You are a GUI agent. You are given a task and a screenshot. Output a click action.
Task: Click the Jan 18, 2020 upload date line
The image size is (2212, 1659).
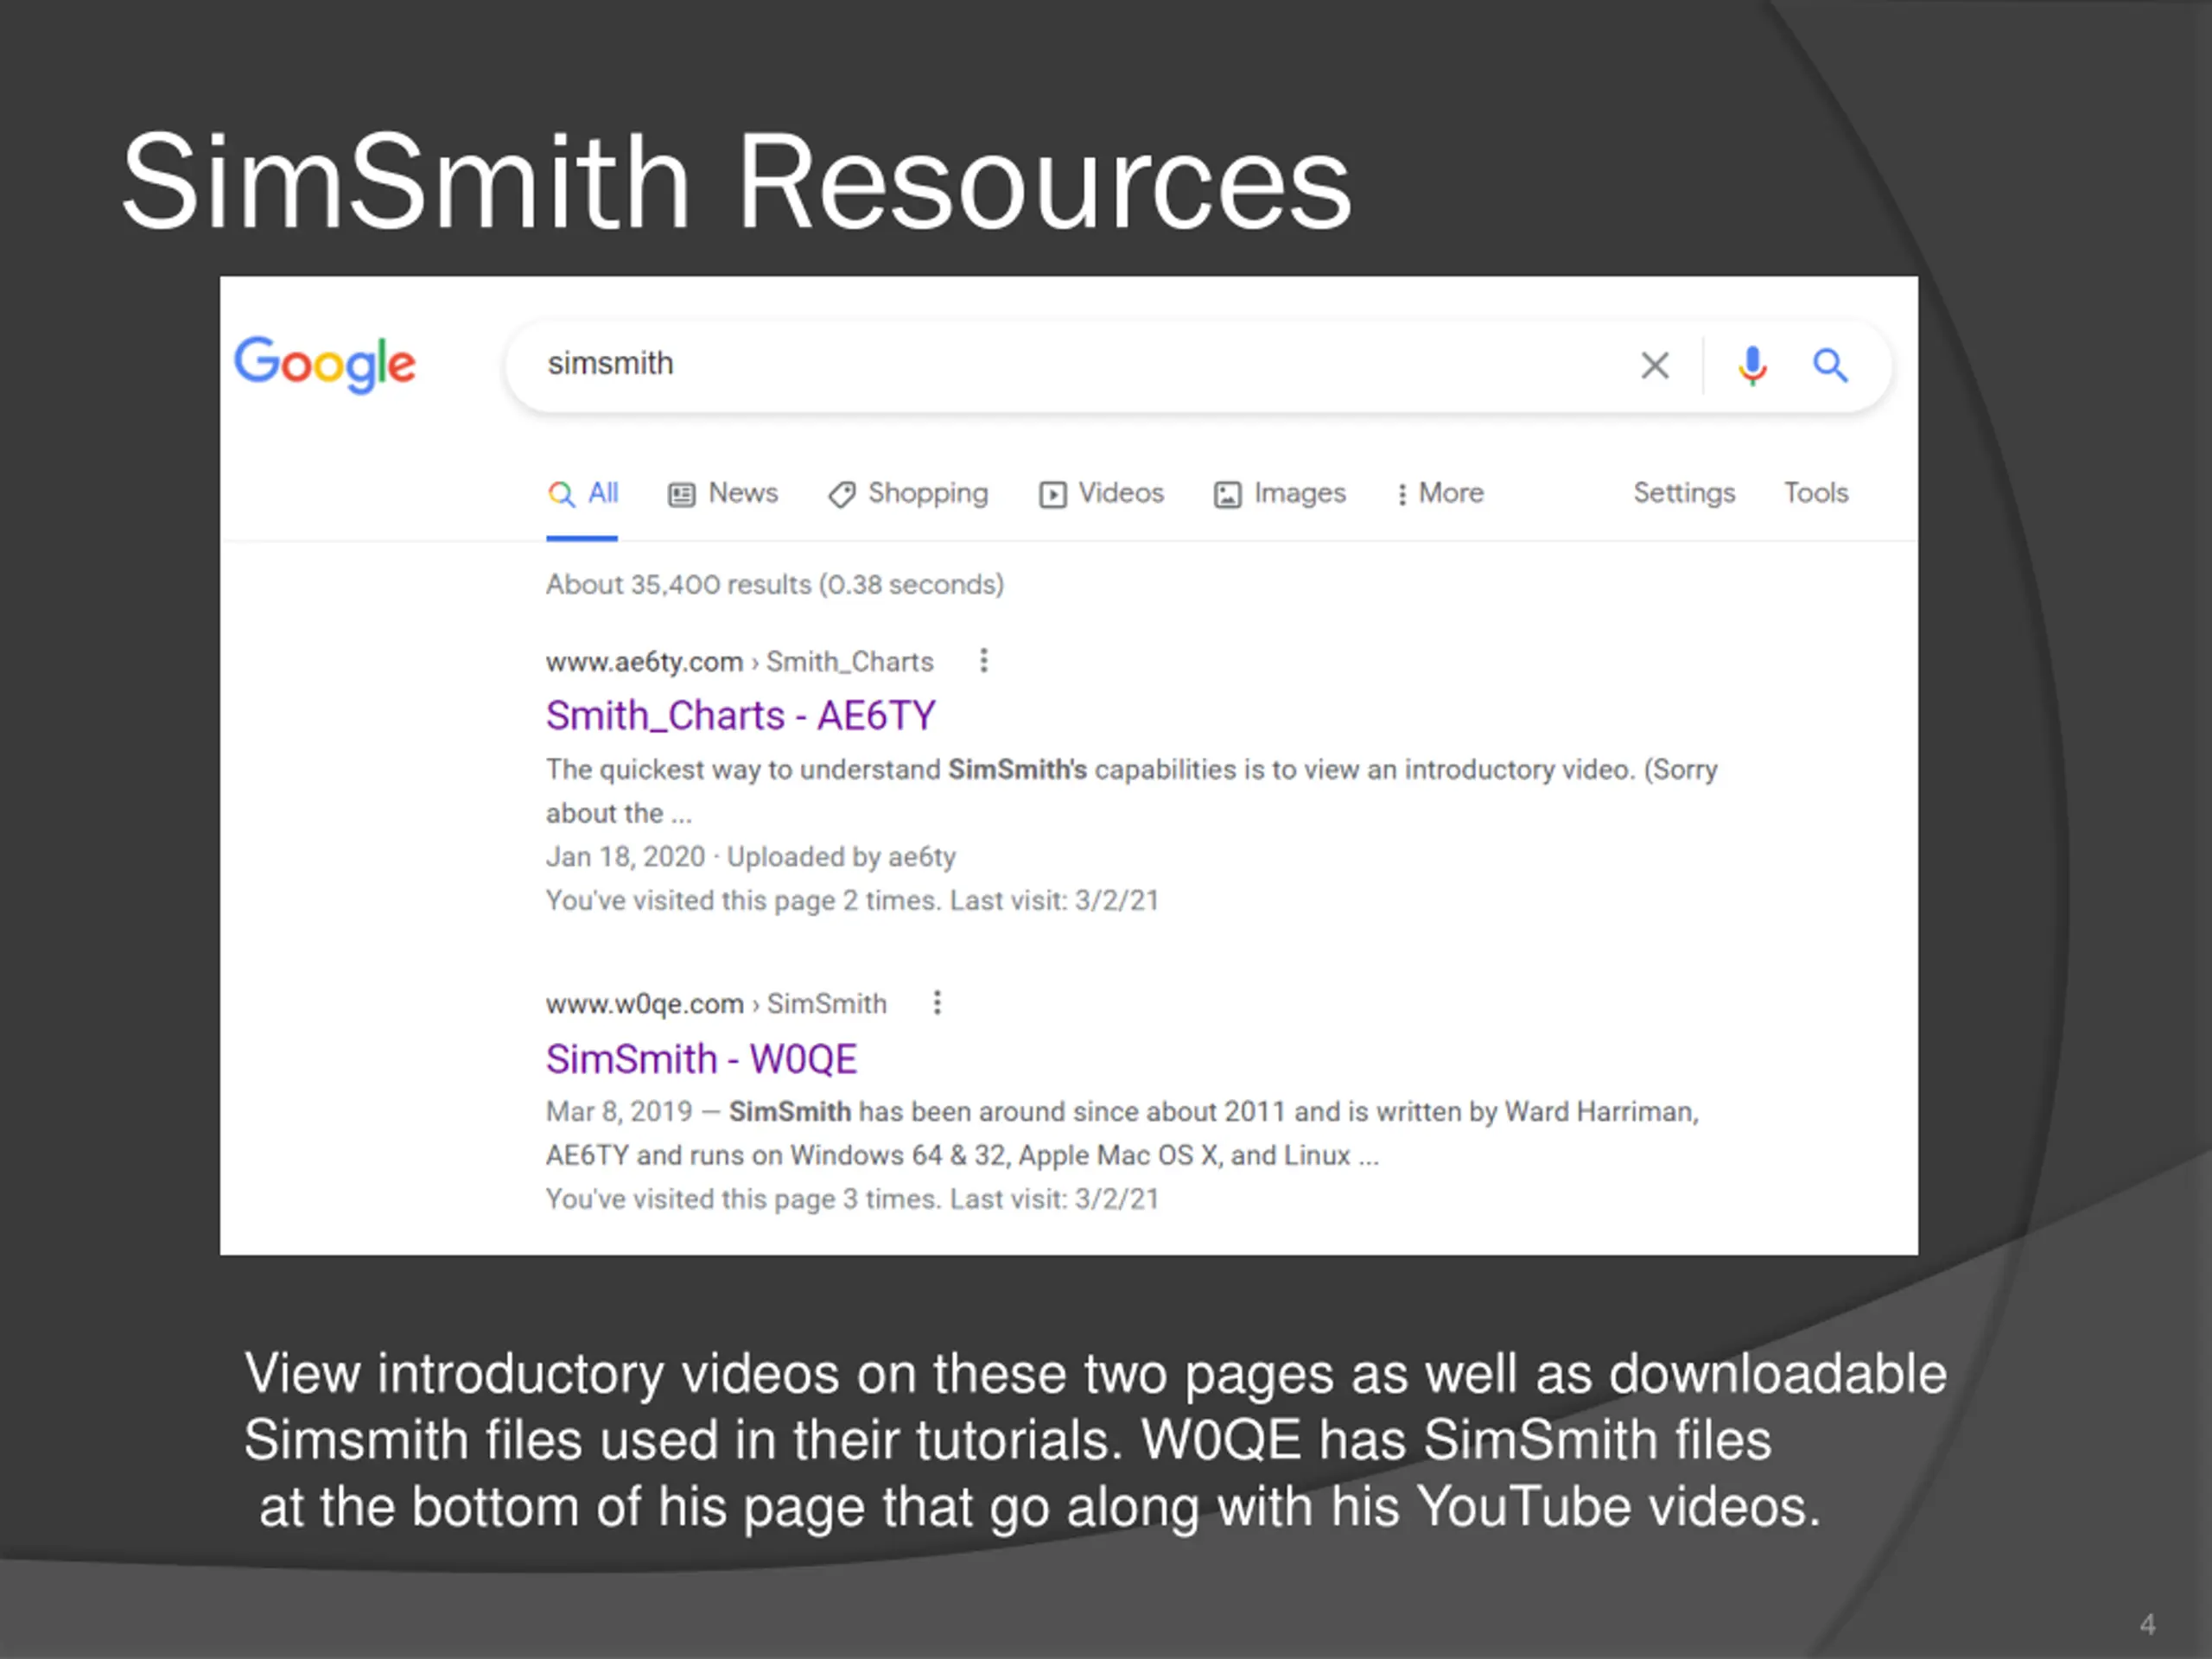point(750,857)
